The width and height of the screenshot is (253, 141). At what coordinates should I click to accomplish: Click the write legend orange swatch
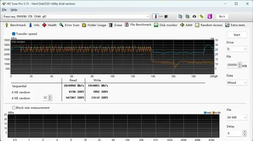pyautogui.click(x=214, y=113)
